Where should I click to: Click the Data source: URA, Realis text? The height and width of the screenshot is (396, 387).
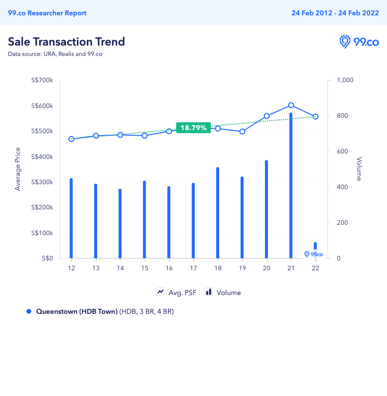click(55, 54)
